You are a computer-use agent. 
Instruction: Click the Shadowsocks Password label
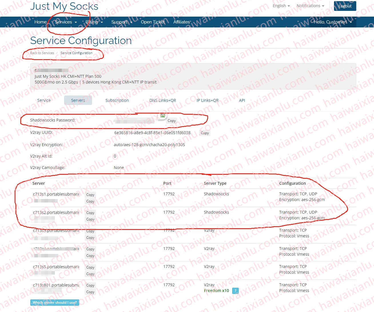pyautogui.click(x=53, y=120)
